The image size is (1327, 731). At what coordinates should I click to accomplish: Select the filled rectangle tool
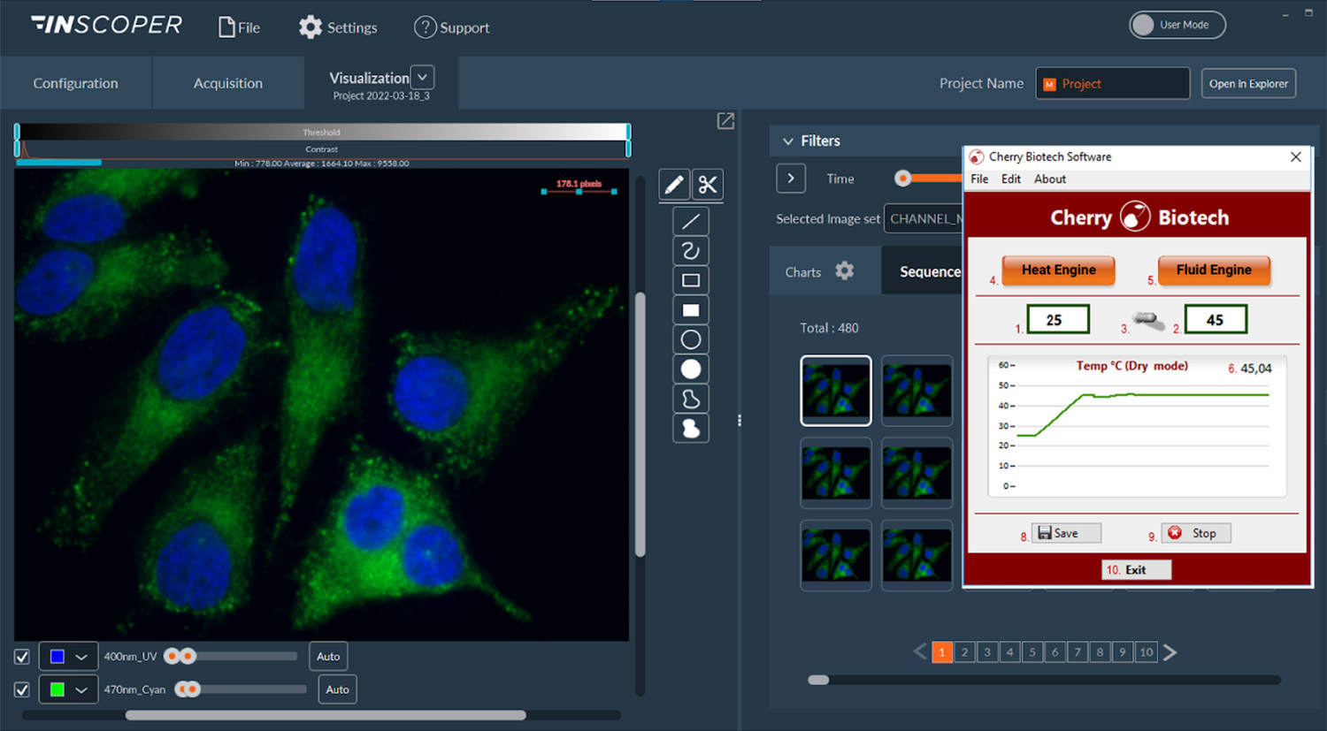691,310
